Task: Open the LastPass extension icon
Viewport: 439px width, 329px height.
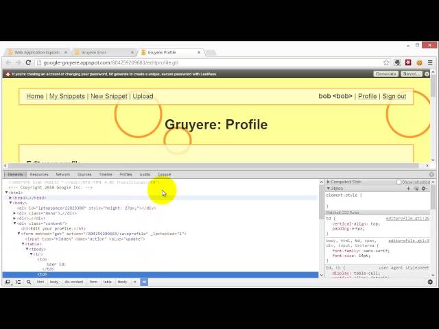Action: [x=408, y=62]
